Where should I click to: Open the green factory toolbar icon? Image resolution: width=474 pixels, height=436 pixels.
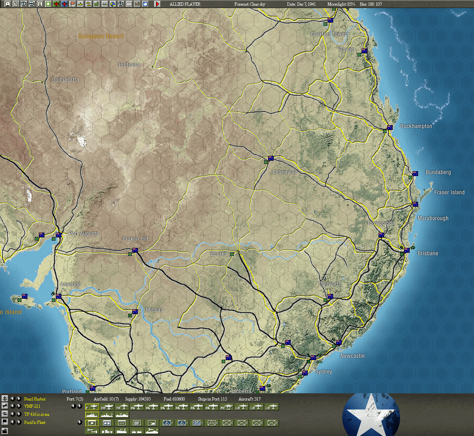tap(97, 4)
